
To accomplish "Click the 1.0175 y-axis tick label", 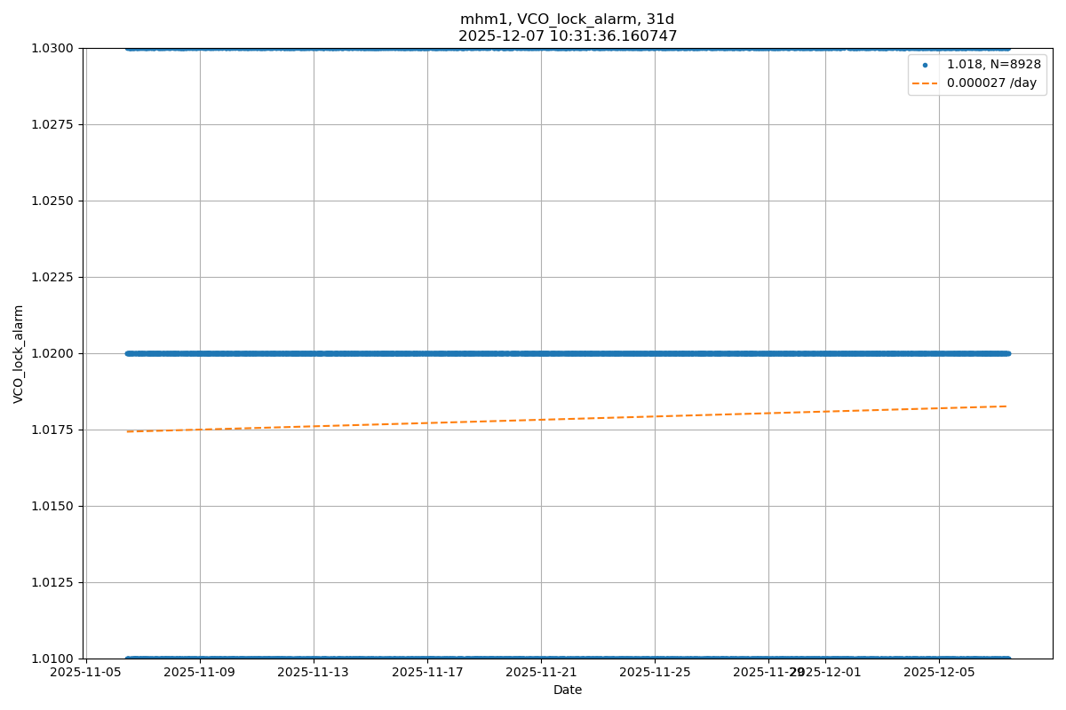I will coord(54,430).
